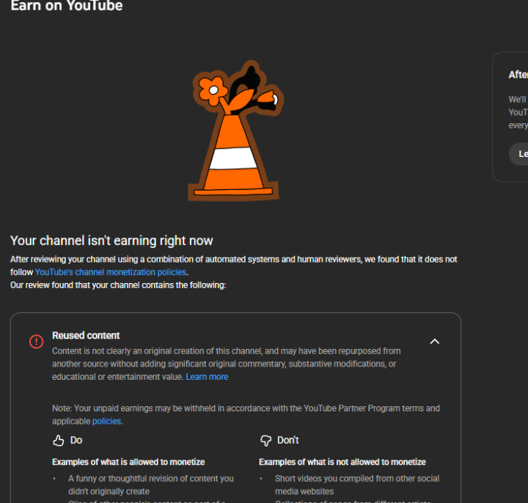Click the red warning exclamation icon
The image size is (528, 503).
37,342
